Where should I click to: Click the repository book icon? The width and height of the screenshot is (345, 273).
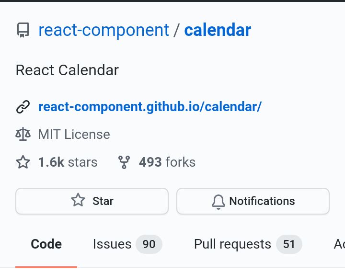[x=23, y=30]
